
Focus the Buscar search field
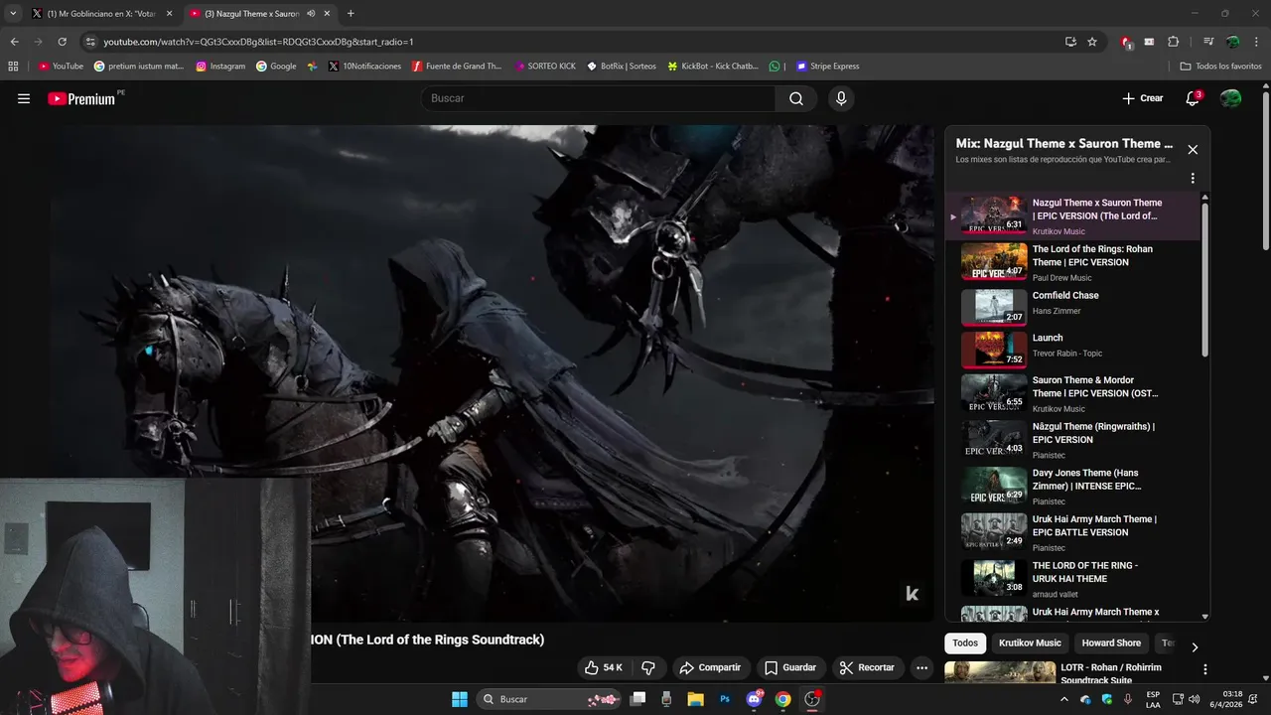point(598,98)
